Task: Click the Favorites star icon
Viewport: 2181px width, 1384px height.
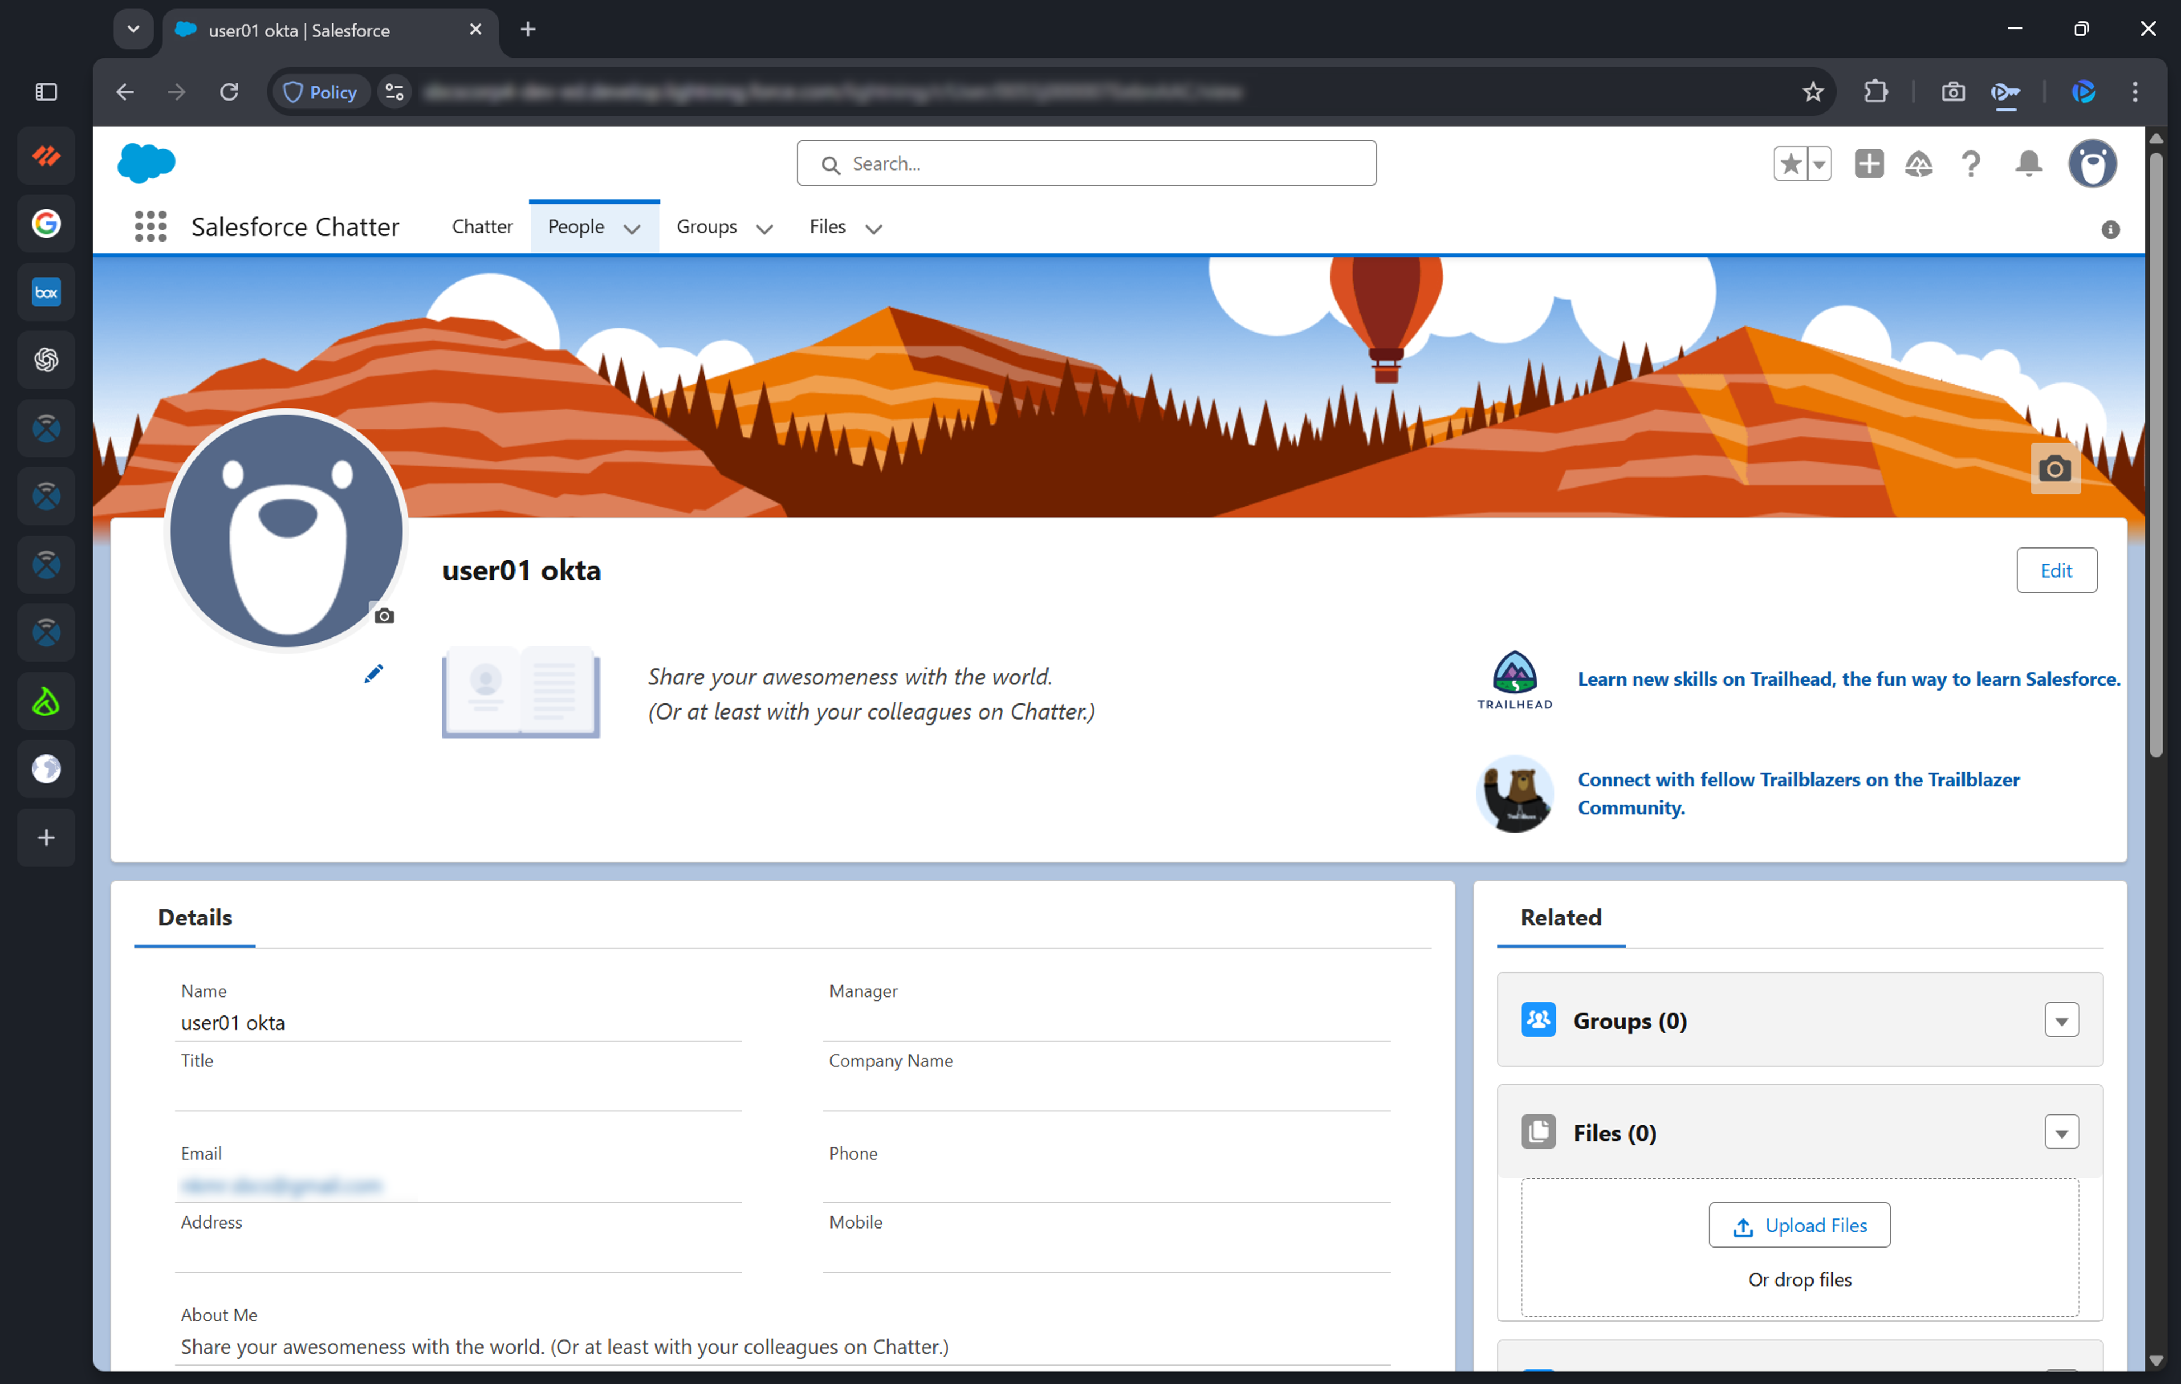Action: pos(1790,164)
